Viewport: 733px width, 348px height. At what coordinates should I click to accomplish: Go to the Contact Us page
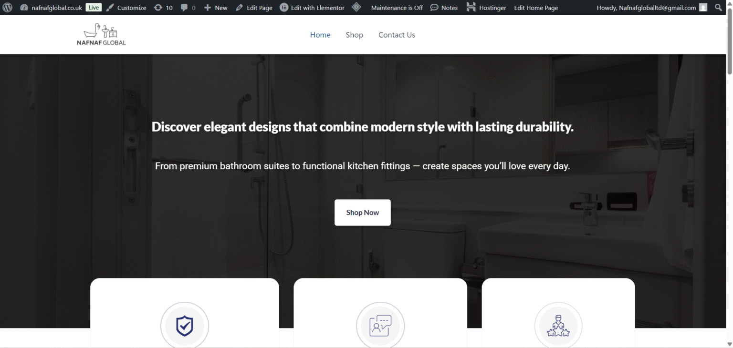click(x=397, y=35)
